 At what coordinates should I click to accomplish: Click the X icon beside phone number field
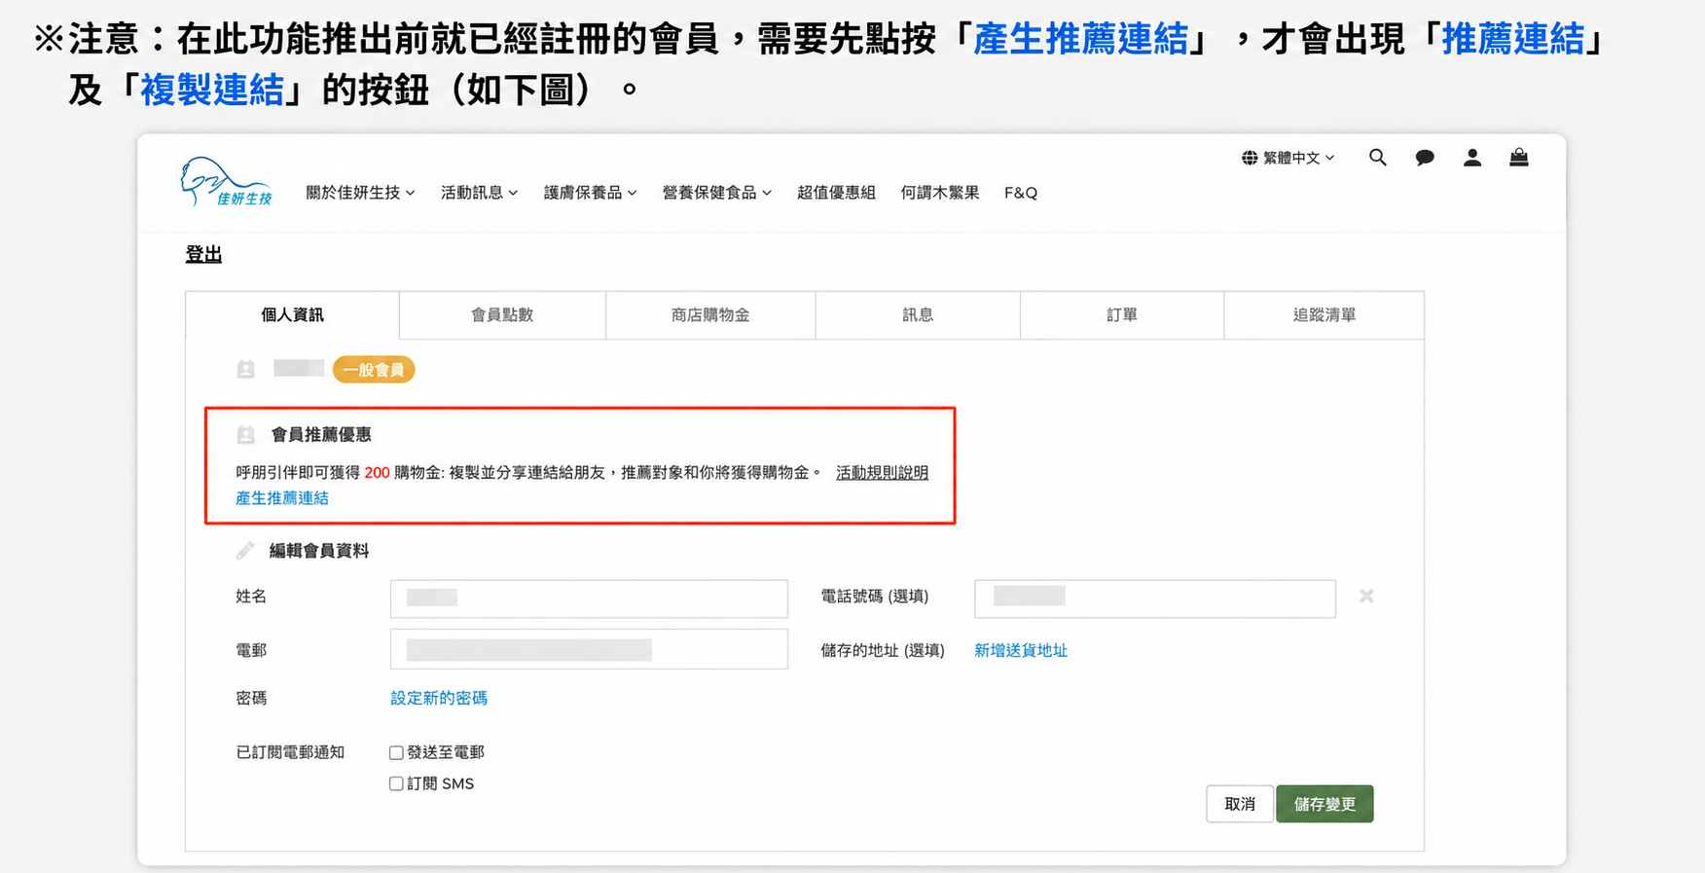tap(1366, 596)
